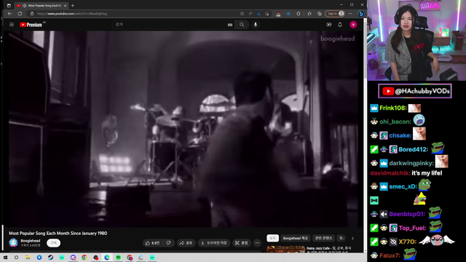Image resolution: width=466 pixels, height=262 pixels.
Task: Click username darkwingpinky in chat
Action: [411, 163]
